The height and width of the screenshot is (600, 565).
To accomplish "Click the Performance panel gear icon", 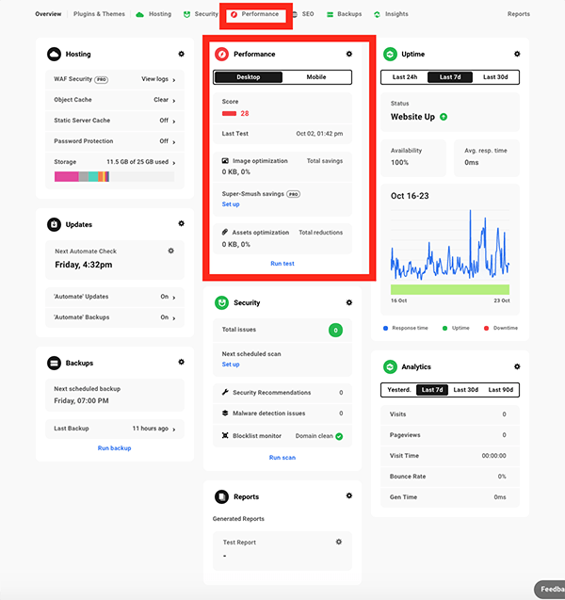I will point(349,55).
